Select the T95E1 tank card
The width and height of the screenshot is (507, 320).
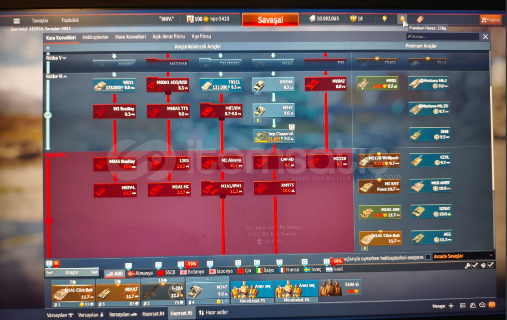[221, 85]
